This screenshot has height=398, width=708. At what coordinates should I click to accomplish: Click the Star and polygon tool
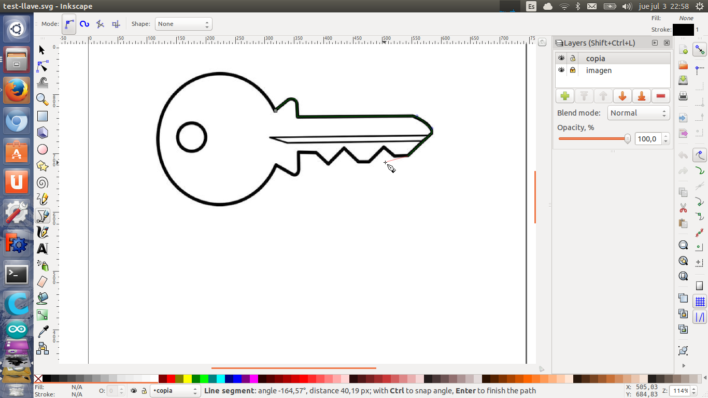click(x=42, y=166)
